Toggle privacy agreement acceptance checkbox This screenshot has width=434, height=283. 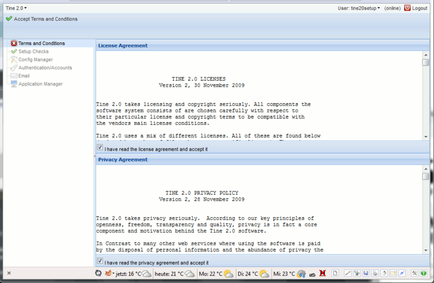click(x=100, y=261)
